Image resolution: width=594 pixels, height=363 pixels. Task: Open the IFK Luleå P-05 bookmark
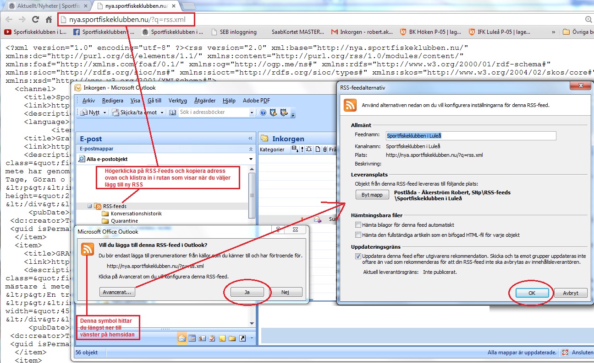[x=500, y=32]
